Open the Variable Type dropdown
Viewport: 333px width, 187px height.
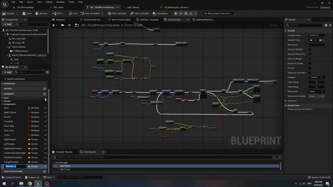coord(313,40)
